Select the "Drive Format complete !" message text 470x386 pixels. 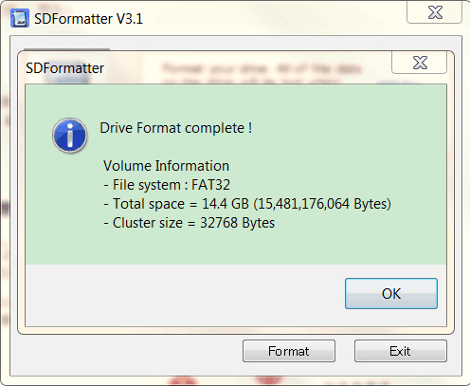pyautogui.click(x=176, y=128)
